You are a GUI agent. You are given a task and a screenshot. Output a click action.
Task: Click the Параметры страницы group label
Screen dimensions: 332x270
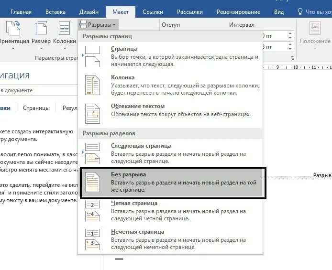[56, 58]
